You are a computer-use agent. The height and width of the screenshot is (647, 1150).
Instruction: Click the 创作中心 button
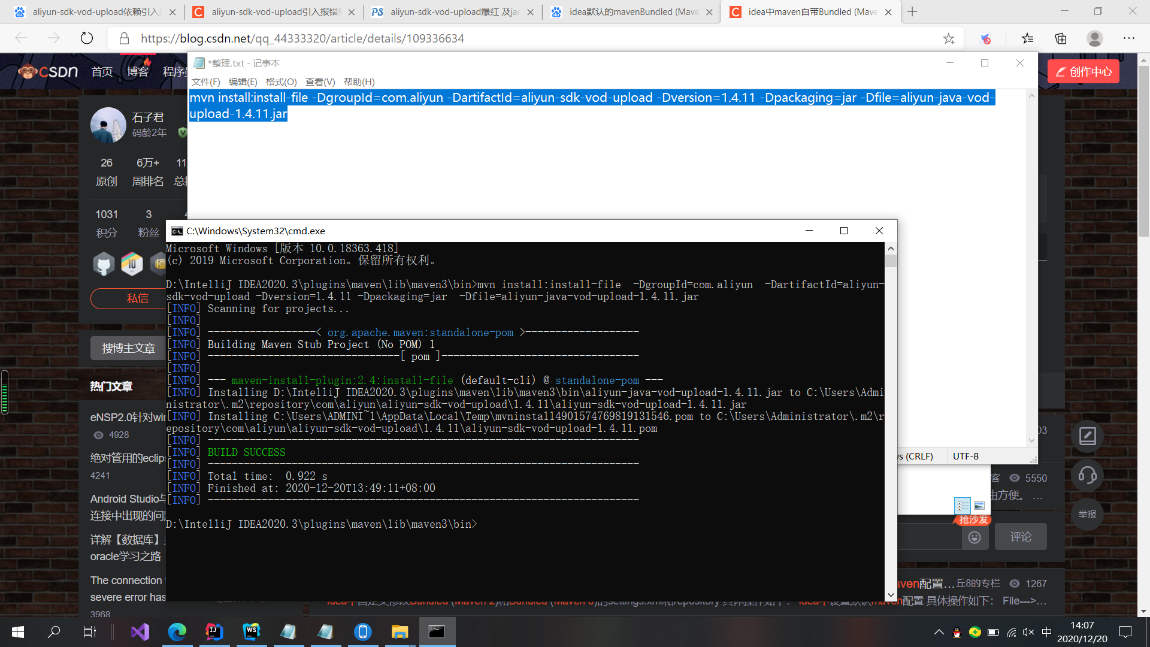pos(1084,71)
